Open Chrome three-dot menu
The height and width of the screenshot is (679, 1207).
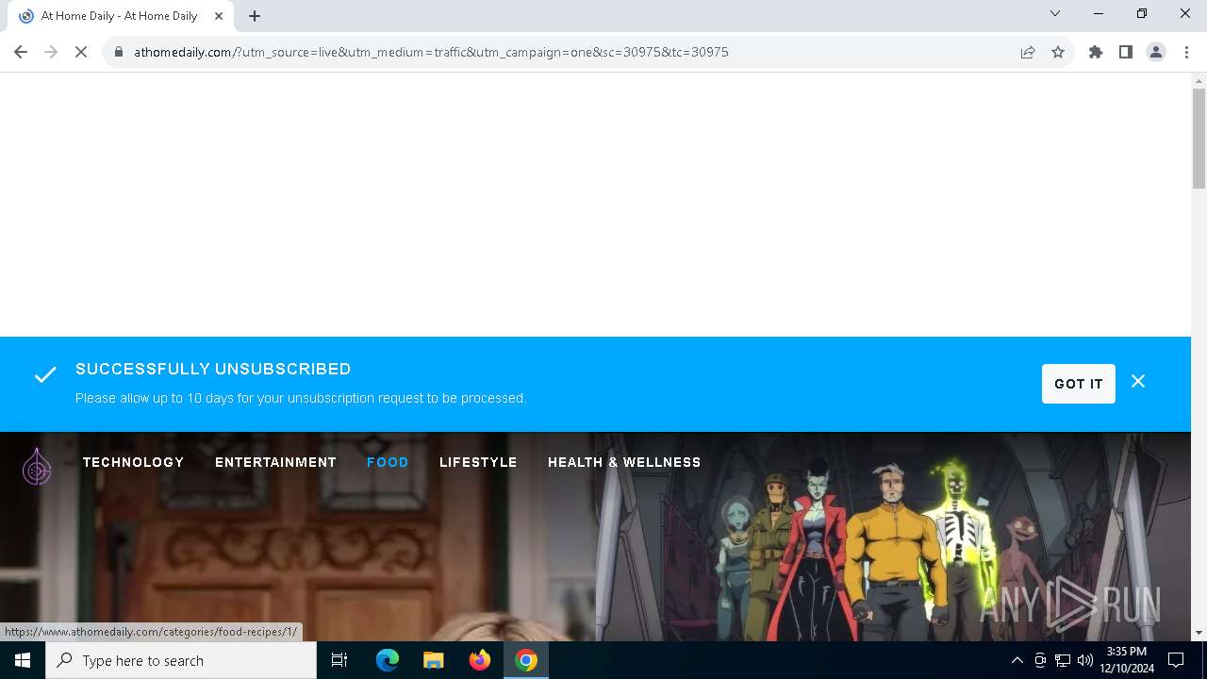tap(1185, 52)
